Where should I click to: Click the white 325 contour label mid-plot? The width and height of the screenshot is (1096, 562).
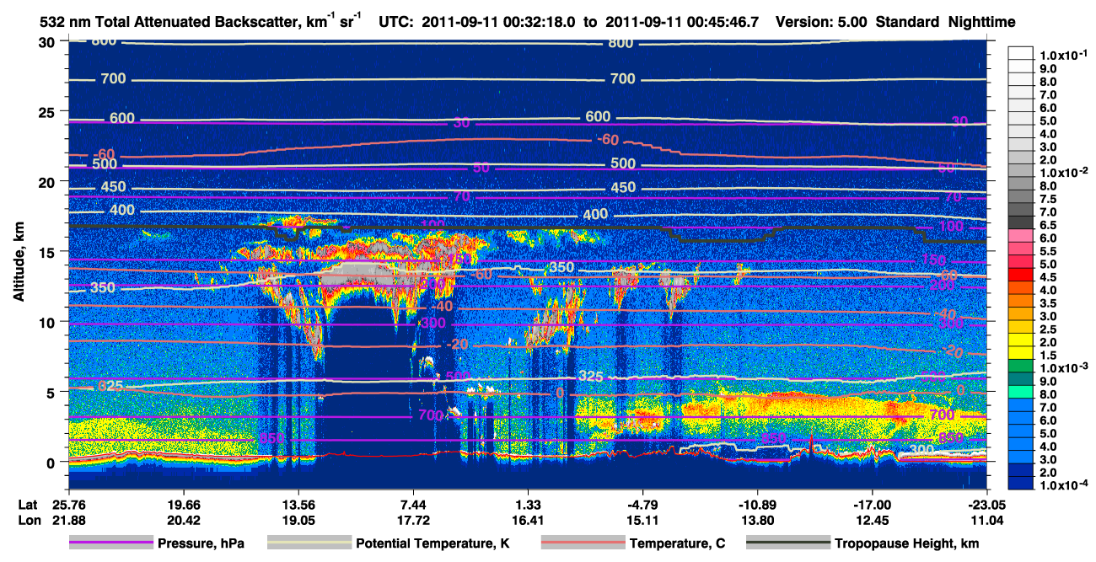click(591, 376)
